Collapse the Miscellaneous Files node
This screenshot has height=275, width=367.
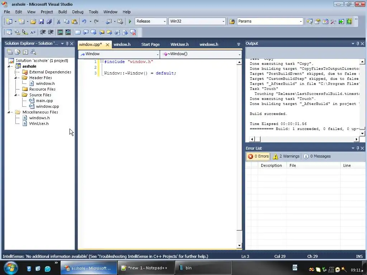(x=9, y=112)
